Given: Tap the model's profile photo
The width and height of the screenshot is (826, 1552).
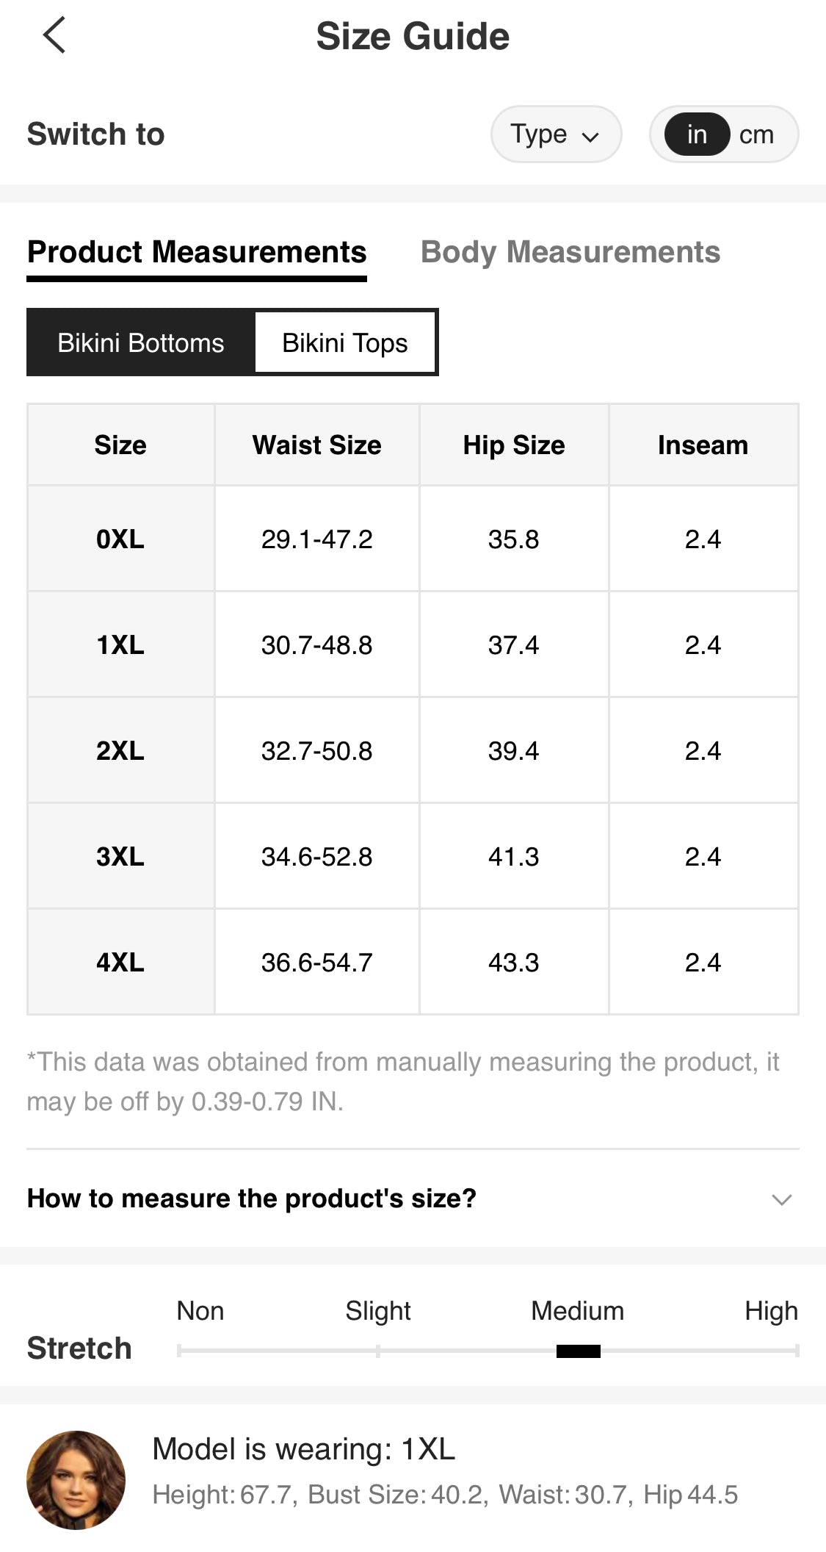Looking at the screenshot, I should tap(76, 1480).
